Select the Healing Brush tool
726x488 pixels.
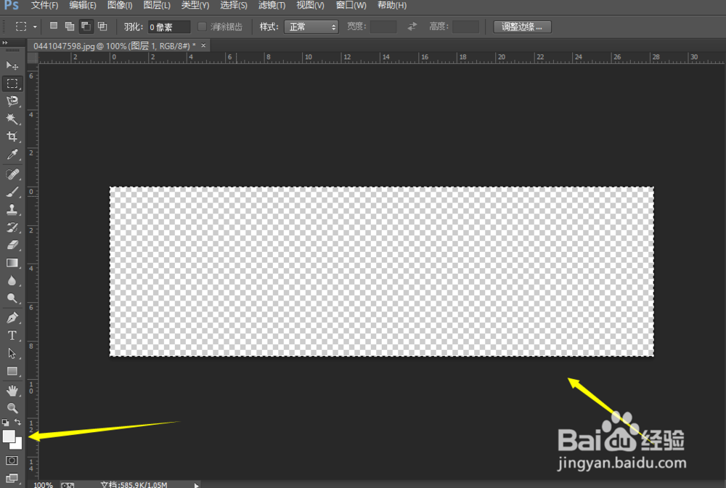(12, 174)
